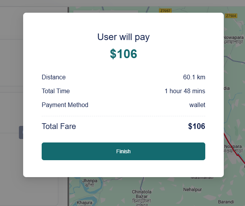Image resolution: width=245 pixels, height=206 pixels.
Task: Select the '1 hour 48 mins' value
Action: tap(185, 91)
